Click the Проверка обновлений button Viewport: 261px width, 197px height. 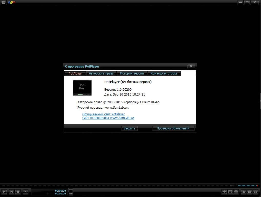(x=173, y=128)
